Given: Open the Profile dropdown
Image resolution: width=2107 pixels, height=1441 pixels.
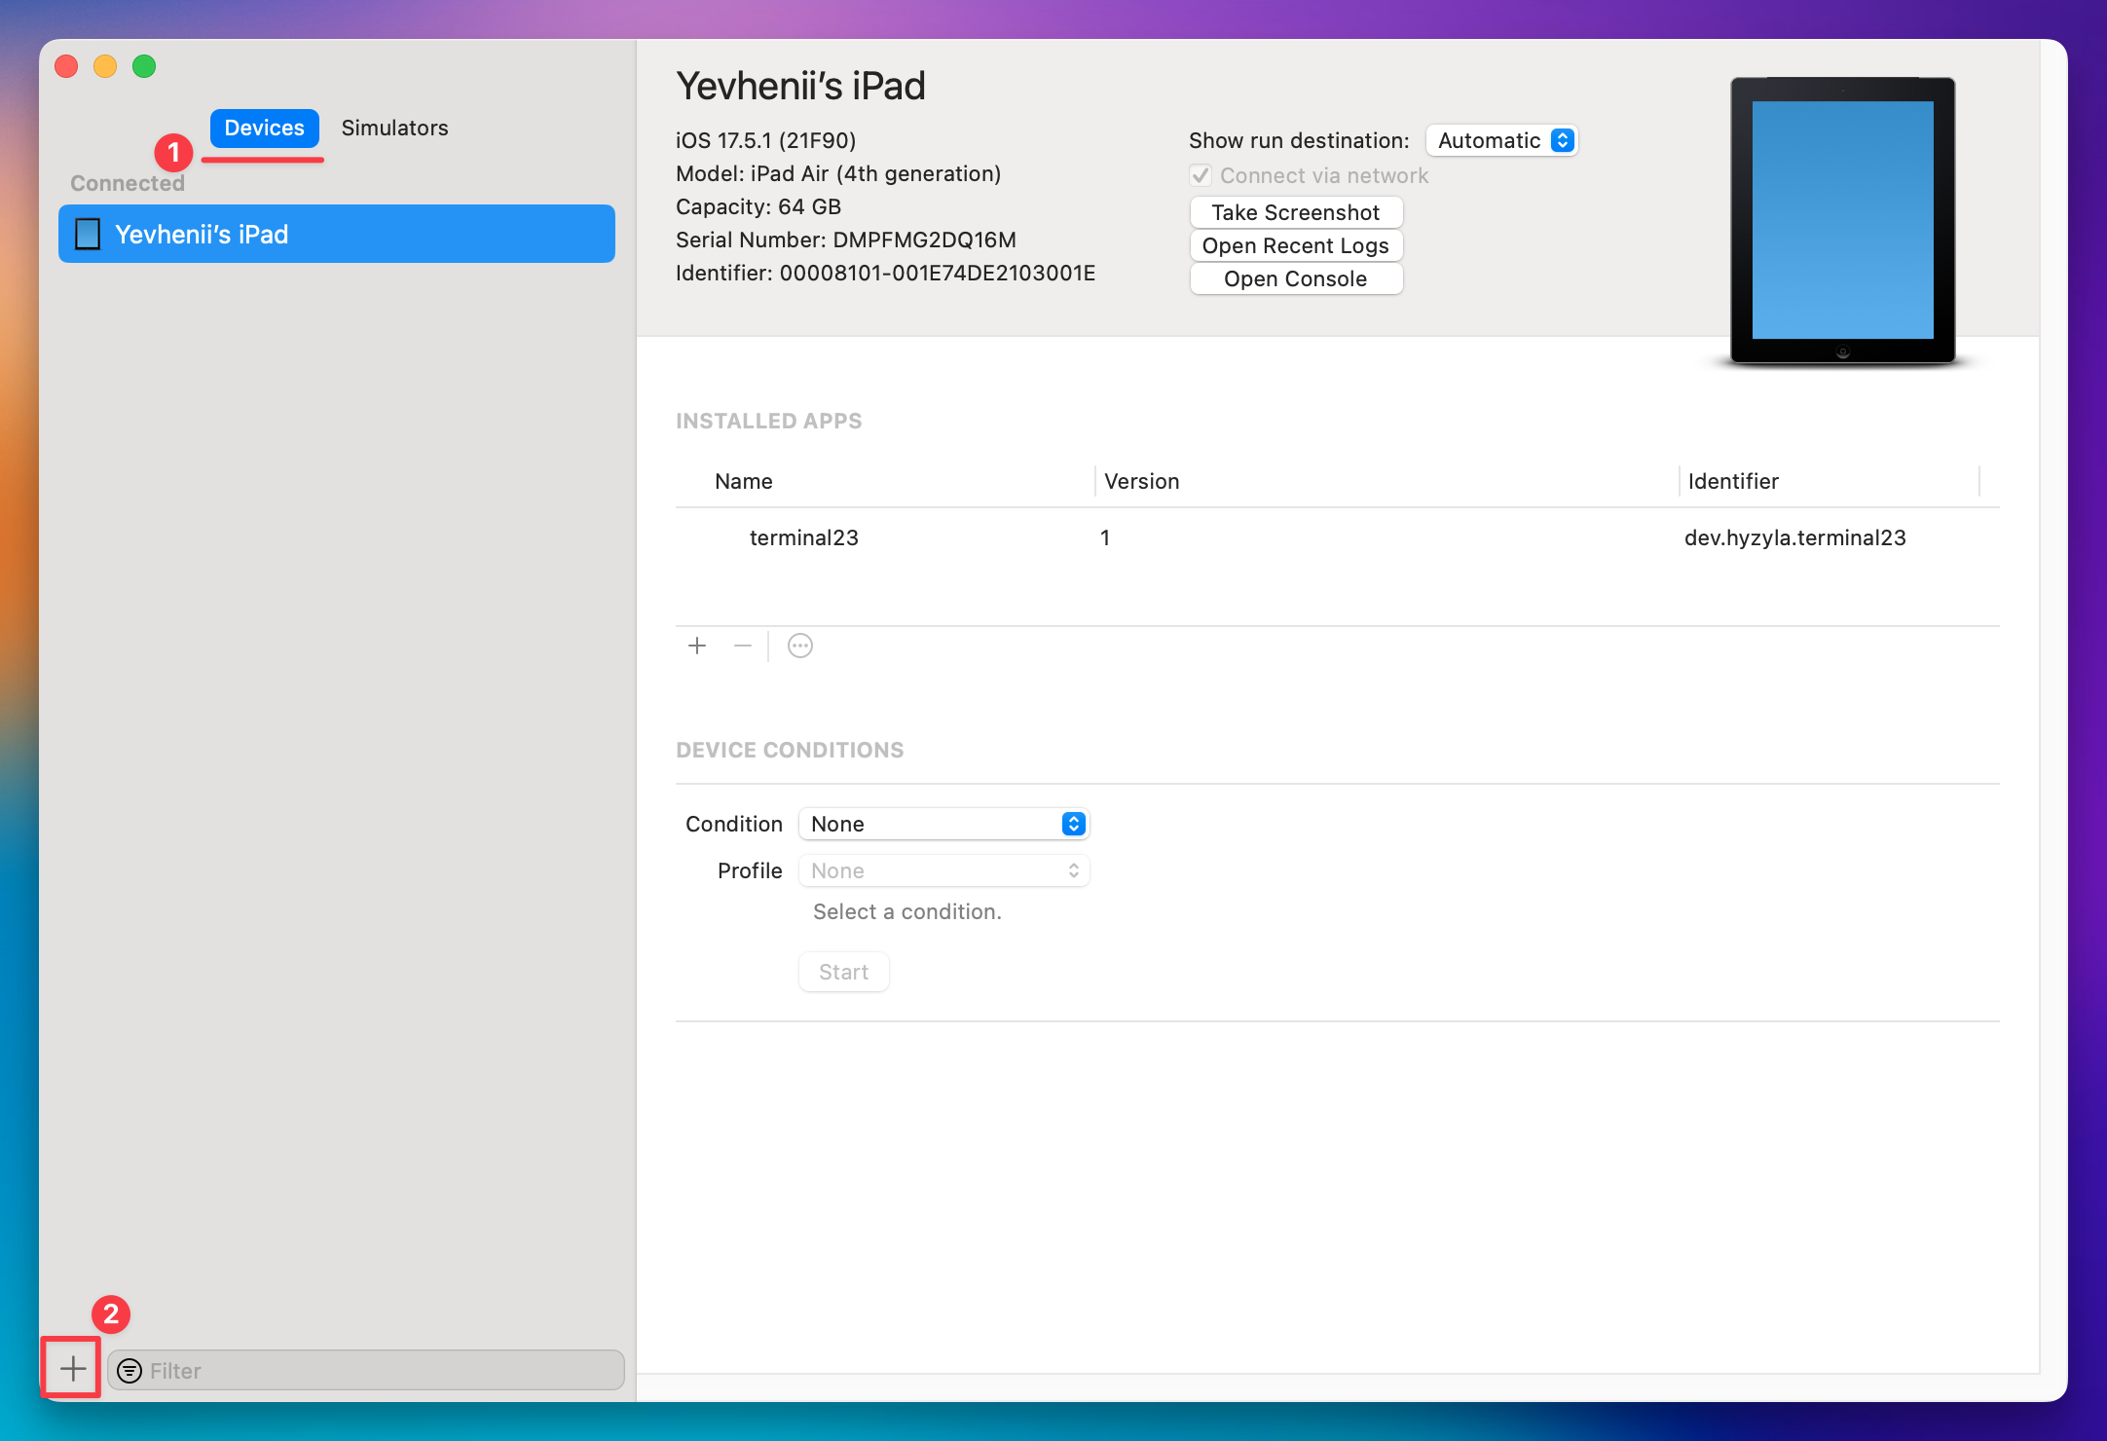Looking at the screenshot, I should 943,870.
